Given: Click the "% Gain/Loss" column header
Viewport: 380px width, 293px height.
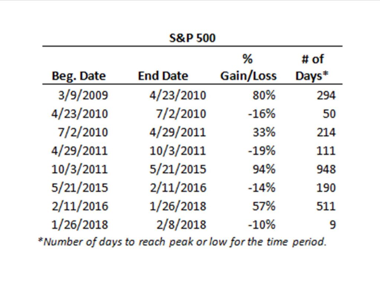Looking at the screenshot, I should click(248, 68).
